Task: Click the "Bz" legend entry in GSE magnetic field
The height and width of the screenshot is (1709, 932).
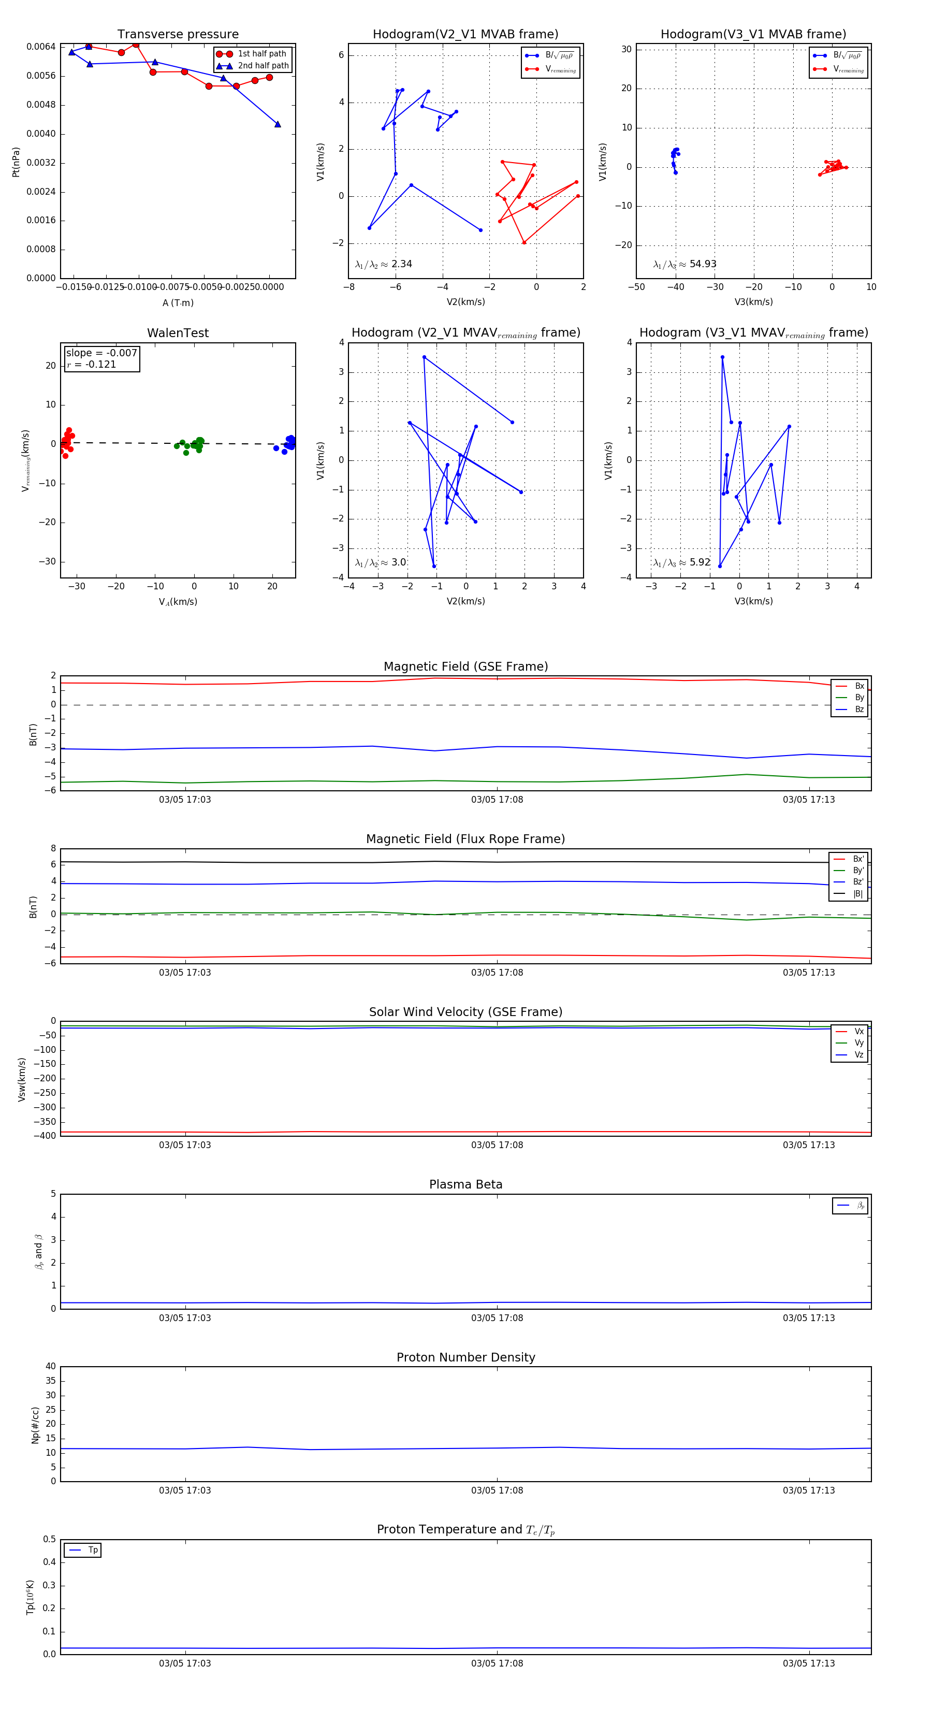Action: click(x=850, y=709)
